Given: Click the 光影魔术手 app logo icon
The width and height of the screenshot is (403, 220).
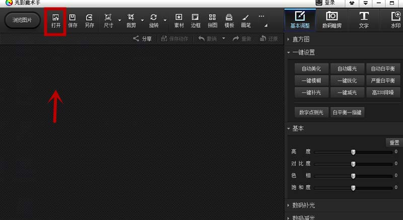Looking at the screenshot, I should tap(9, 3).
